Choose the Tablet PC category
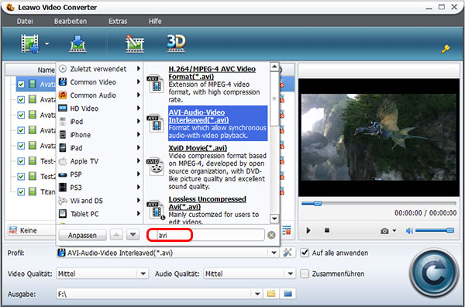Screen dimensions: 465x307 tap(99, 213)
